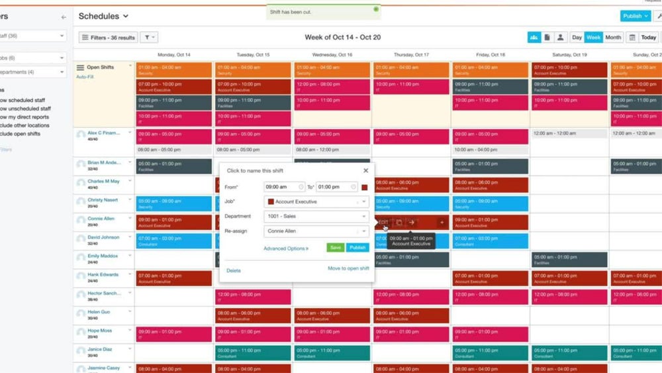This screenshot has height=373, width=662.
Task: Click the From time field 09:00 am
Action: (284, 187)
